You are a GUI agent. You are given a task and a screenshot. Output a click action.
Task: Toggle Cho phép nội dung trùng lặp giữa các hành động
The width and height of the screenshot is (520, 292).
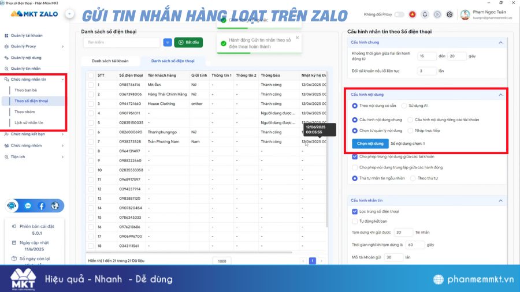(x=355, y=167)
